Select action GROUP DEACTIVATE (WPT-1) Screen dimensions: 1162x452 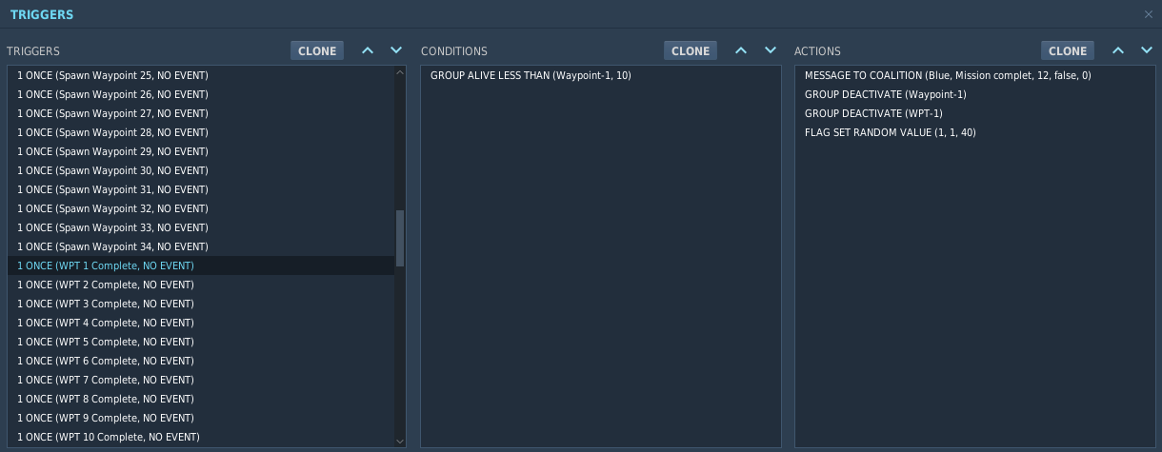pos(974,113)
